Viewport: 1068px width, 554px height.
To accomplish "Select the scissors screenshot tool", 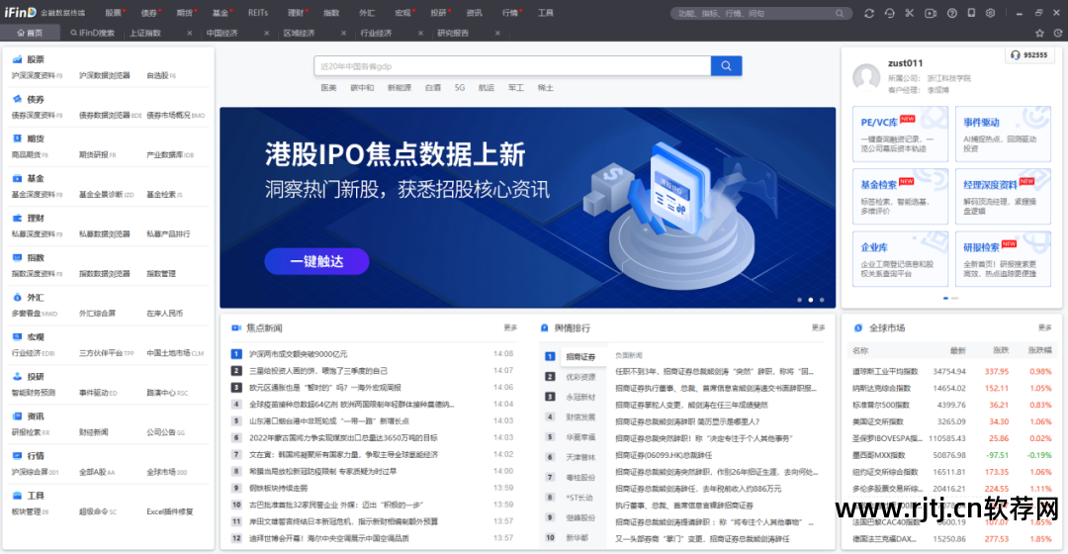I will point(910,13).
